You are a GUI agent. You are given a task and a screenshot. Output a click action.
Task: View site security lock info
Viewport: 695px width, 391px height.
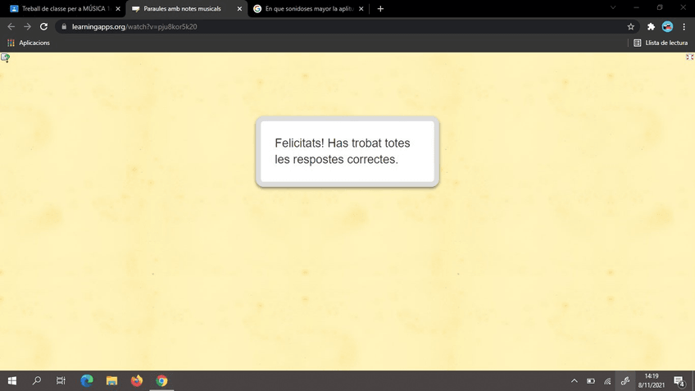click(64, 26)
